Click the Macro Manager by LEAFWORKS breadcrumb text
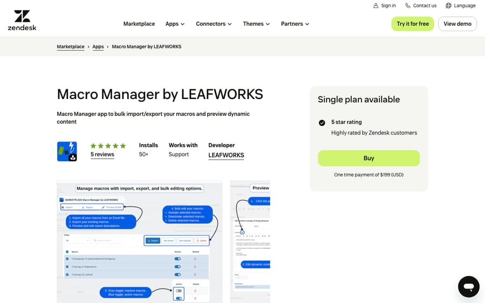This screenshot has width=485, height=303. click(147, 47)
